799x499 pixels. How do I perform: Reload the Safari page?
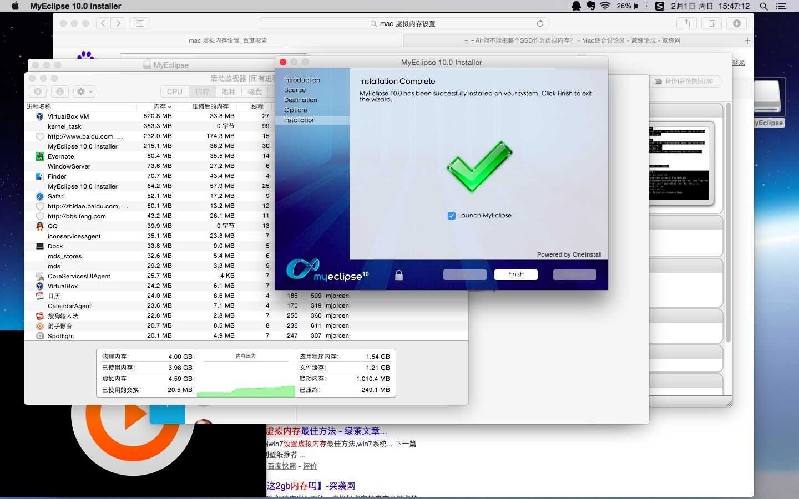coord(539,23)
